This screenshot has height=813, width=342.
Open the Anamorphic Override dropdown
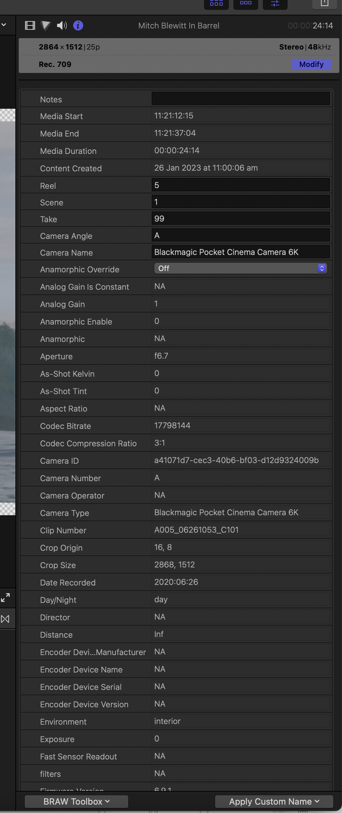(240, 268)
